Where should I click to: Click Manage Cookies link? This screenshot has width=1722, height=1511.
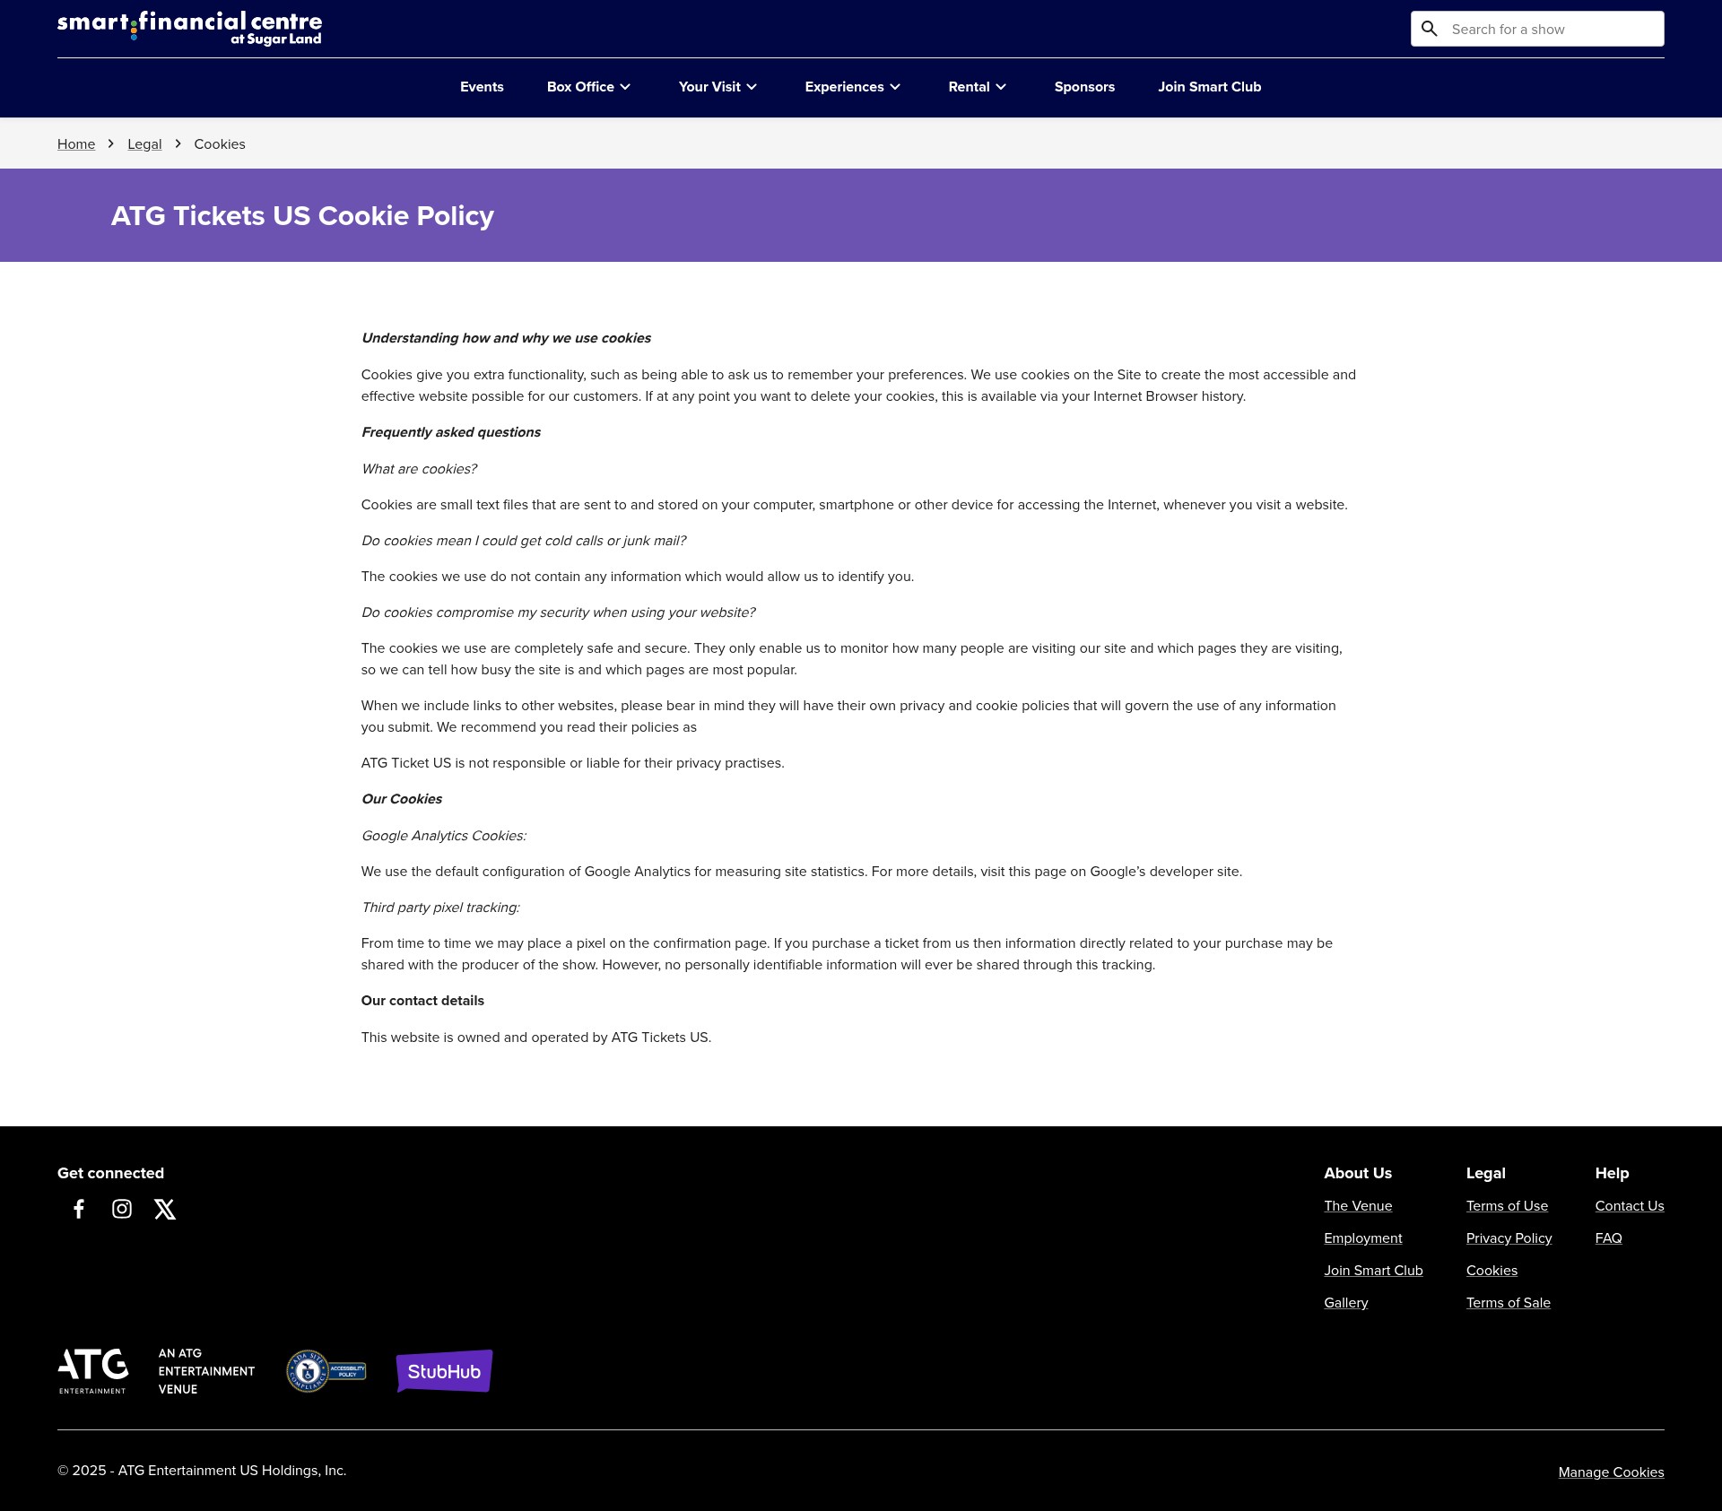pyautogui.click(x=1611, y=1472)
